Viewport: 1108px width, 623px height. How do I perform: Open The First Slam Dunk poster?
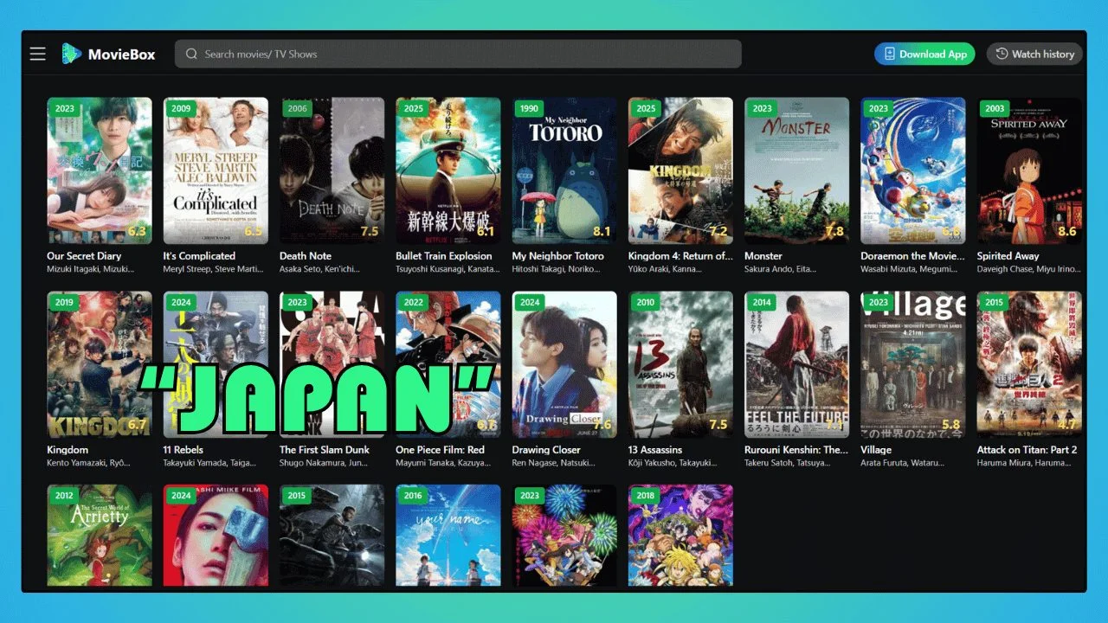click(332, 364)
